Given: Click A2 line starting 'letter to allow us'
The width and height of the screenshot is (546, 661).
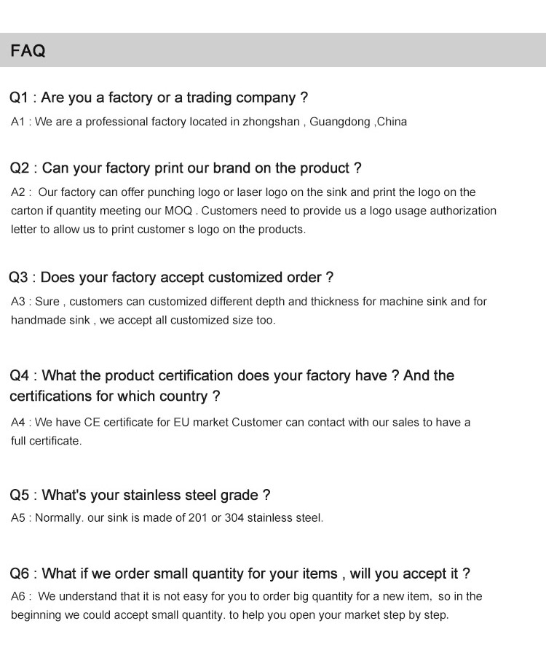Looking at the screenshot, I should (158, 229).
